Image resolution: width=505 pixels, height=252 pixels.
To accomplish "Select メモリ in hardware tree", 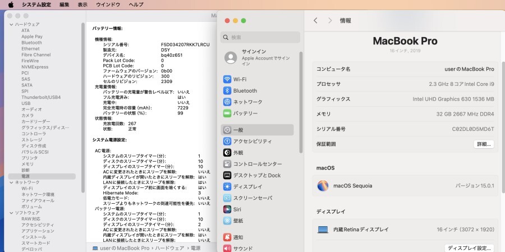I will point(27,164).
